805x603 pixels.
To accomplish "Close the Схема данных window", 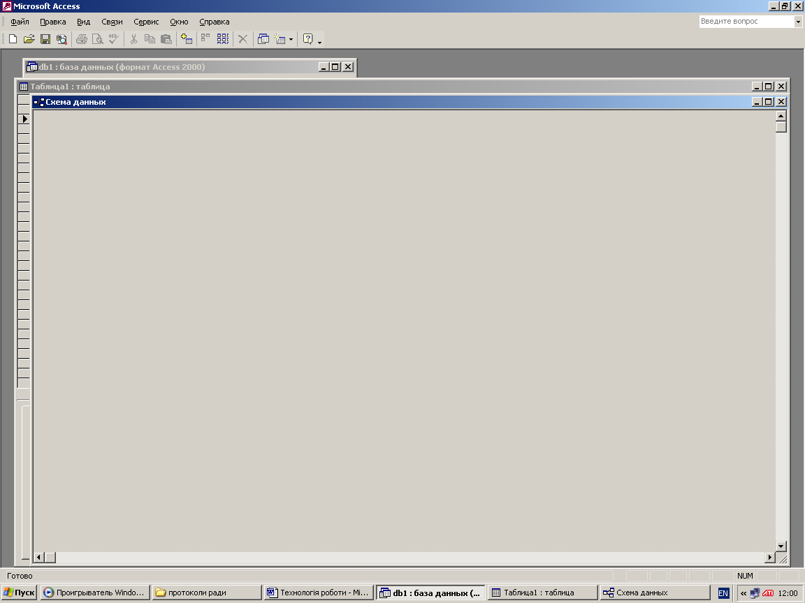I will (x=781, y=102).
